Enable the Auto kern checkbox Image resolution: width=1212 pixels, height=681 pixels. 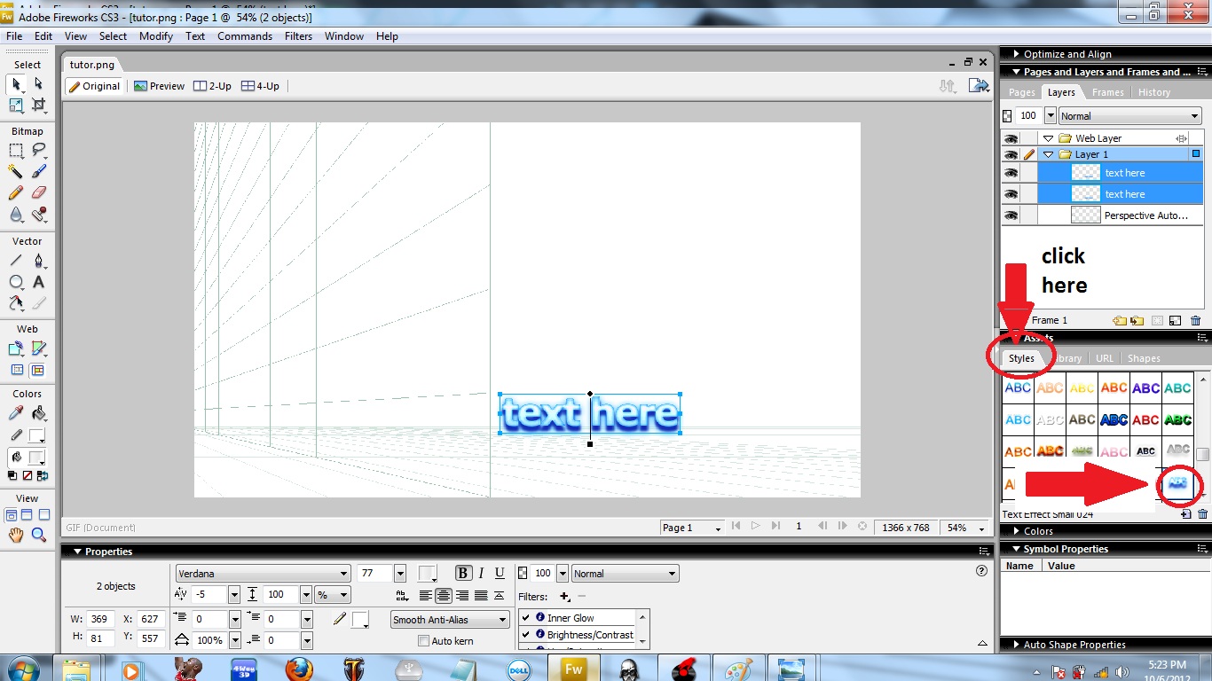click(x=424, y=640)
